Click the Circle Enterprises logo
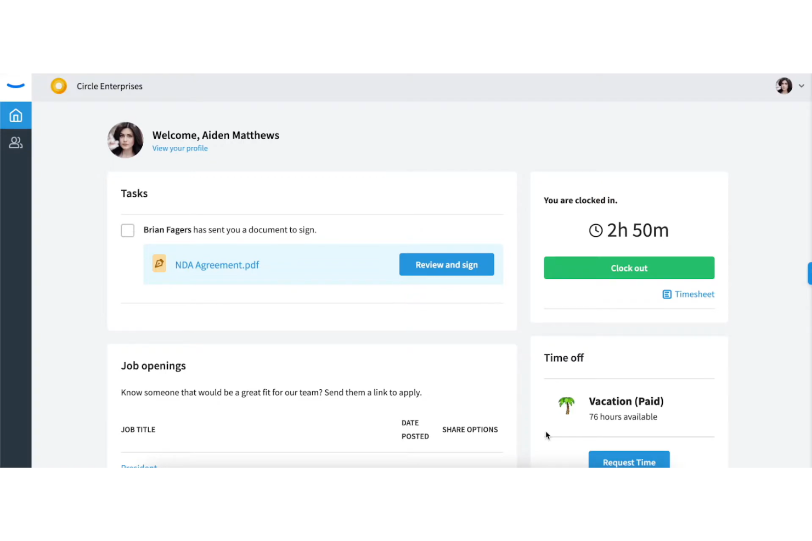812x541 pixels. click(x=59, y=86)
